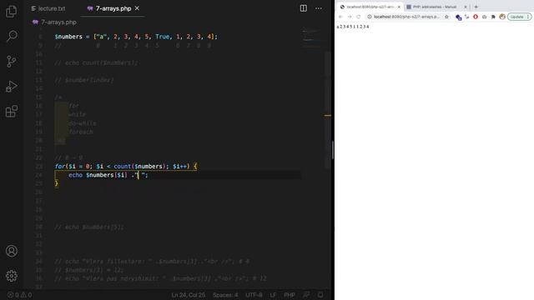The height and width of the screenshot is (300, 534).
Task: Open the Explorer view in activity bar
Action: click(11, 12)
